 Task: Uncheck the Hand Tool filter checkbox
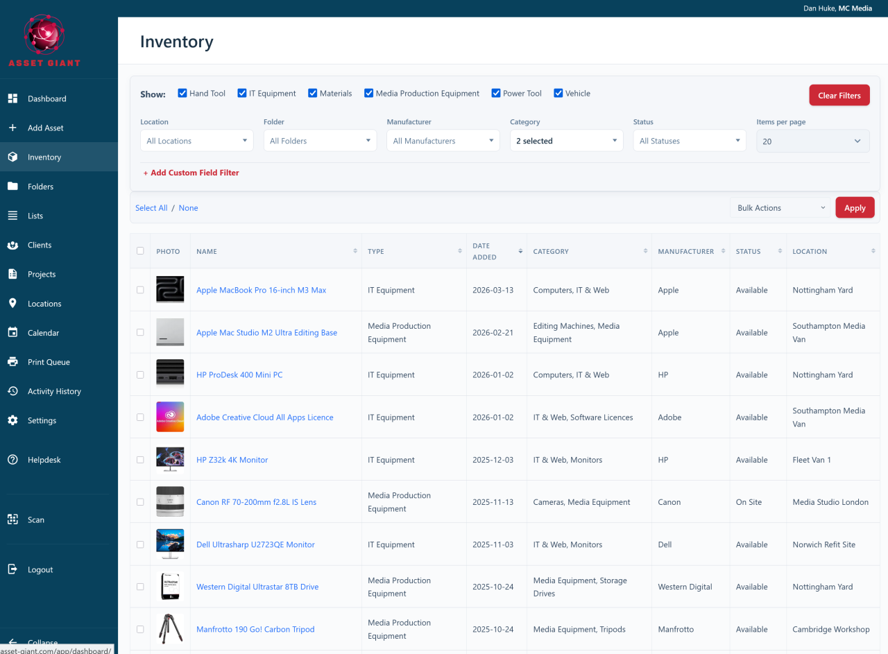tap(182, 93)
